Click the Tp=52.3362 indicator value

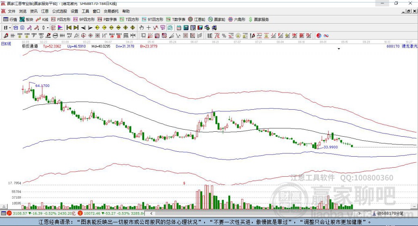(x=52, y=46)
